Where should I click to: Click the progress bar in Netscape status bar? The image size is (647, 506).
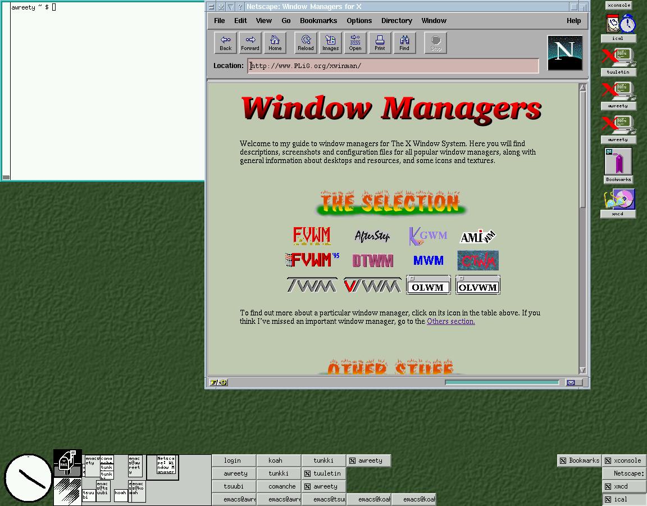pyautogui.click(x=502, y=382)
